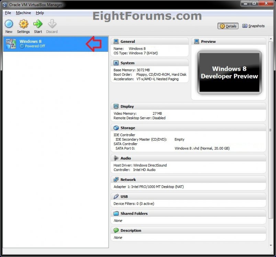Click the System section chip icon

tap(116, 63)
